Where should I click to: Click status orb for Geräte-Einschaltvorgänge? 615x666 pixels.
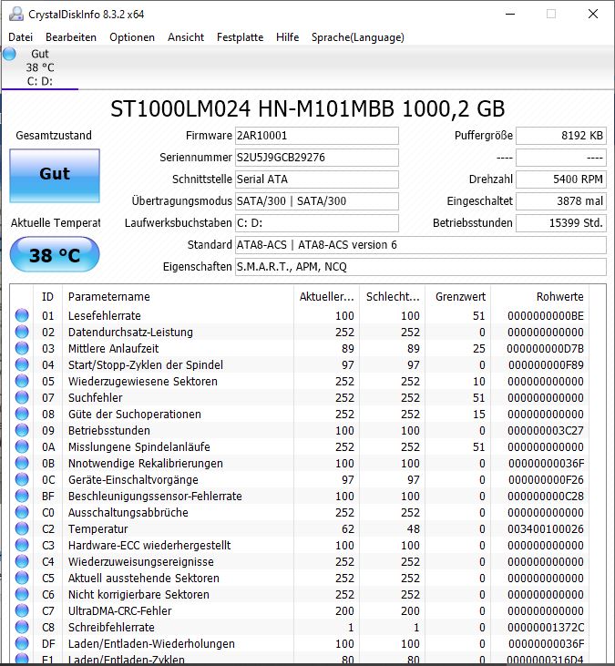point(22,479)
